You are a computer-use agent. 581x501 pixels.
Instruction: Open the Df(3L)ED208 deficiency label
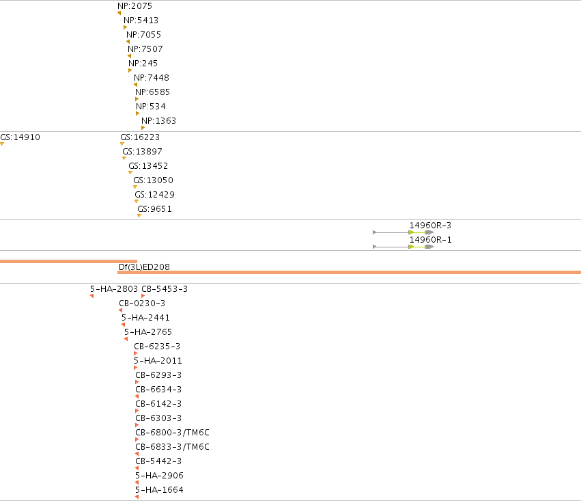[144, 267]
